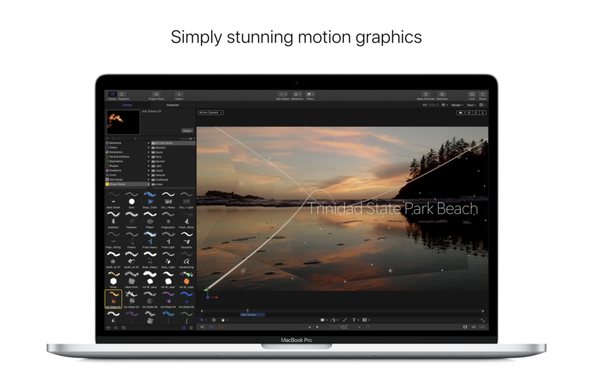Open the Inspector via toolbar icon
593x371 pixels.
[122, 95]
